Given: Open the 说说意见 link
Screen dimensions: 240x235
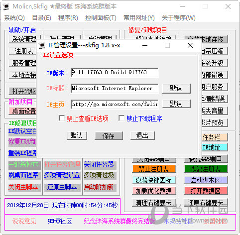Looking at the screenshot, I should coord(24,221).
